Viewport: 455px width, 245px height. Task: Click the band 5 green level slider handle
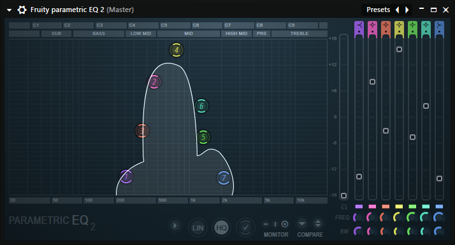point(412,137)
